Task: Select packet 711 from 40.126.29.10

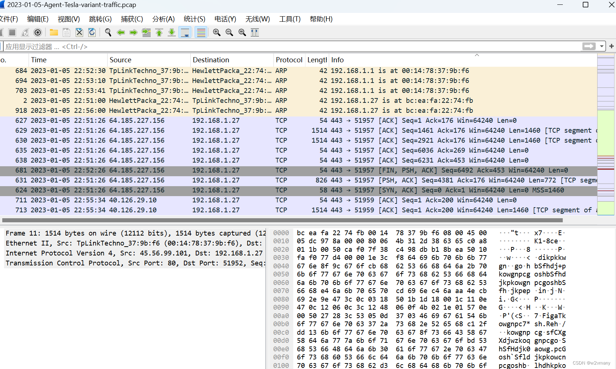Action: coord(298,200)
